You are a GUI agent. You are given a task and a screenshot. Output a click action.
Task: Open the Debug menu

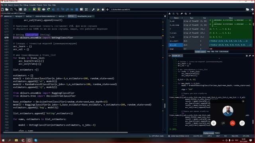pos(26,5)
